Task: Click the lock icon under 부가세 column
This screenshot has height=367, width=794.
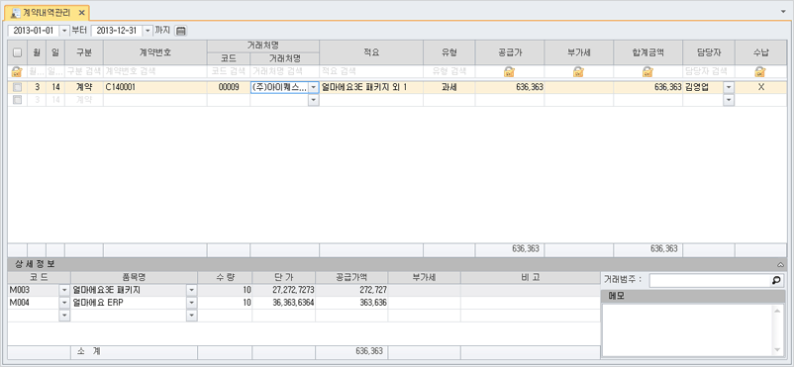Action: [x=579, y=71]
